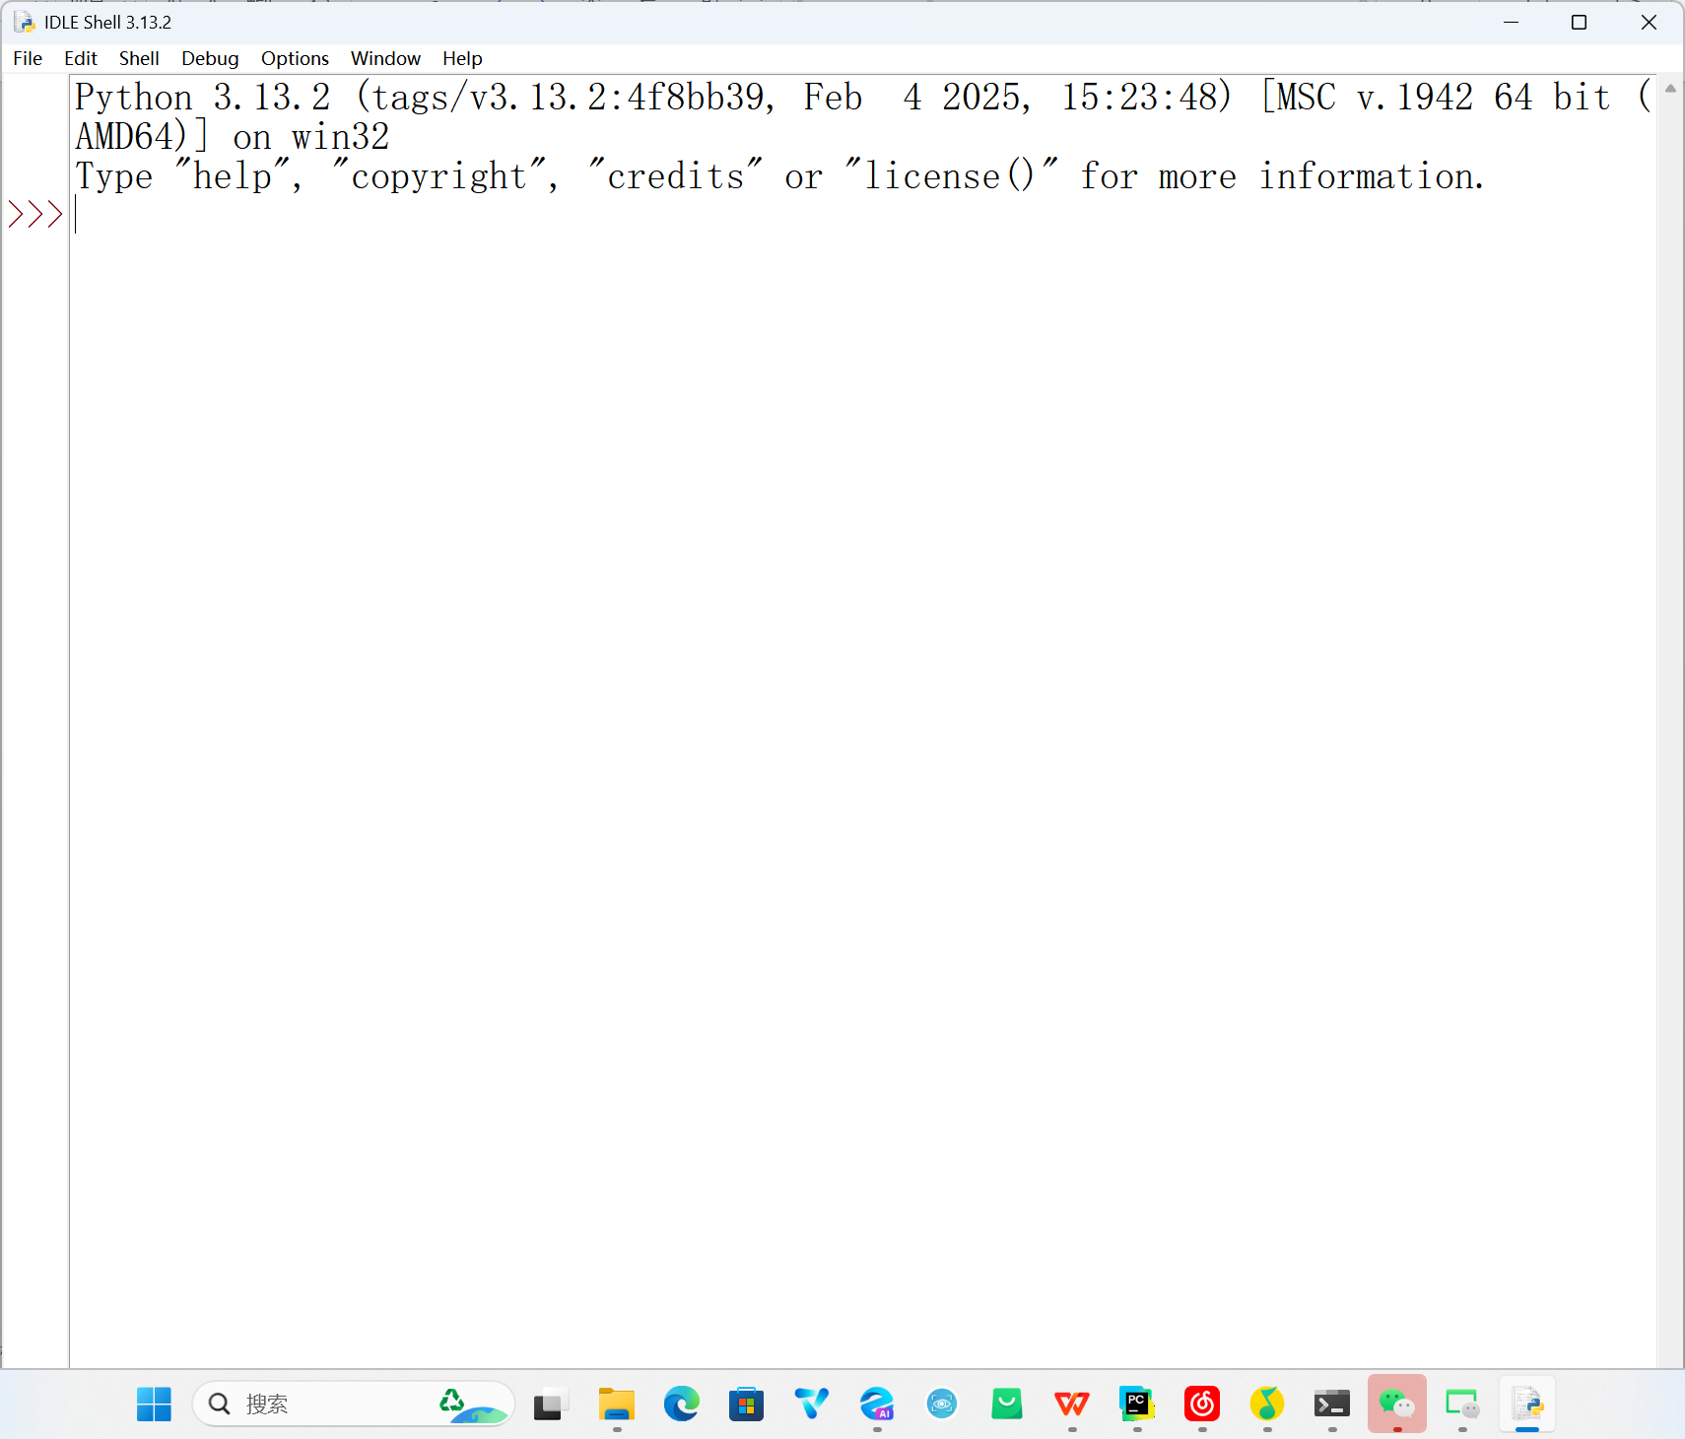Open the blue bird-shaped app on taskbar
This screenshot has width=1685, height=1439.
(811, 1404)
